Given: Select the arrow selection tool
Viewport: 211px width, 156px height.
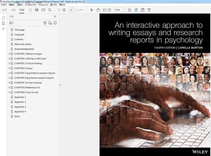Looking at the screenshot, I should coord(92,10).
